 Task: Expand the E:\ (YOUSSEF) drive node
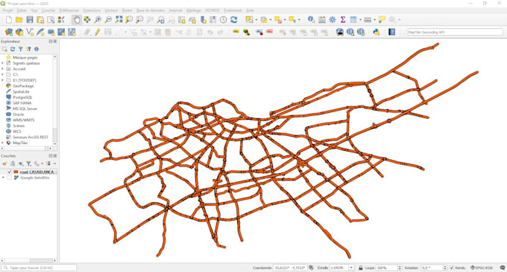(2, 80)
